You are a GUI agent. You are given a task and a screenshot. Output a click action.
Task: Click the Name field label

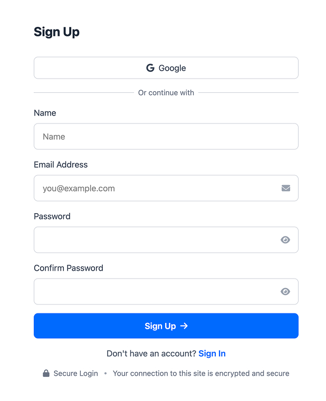pos(45,113)
